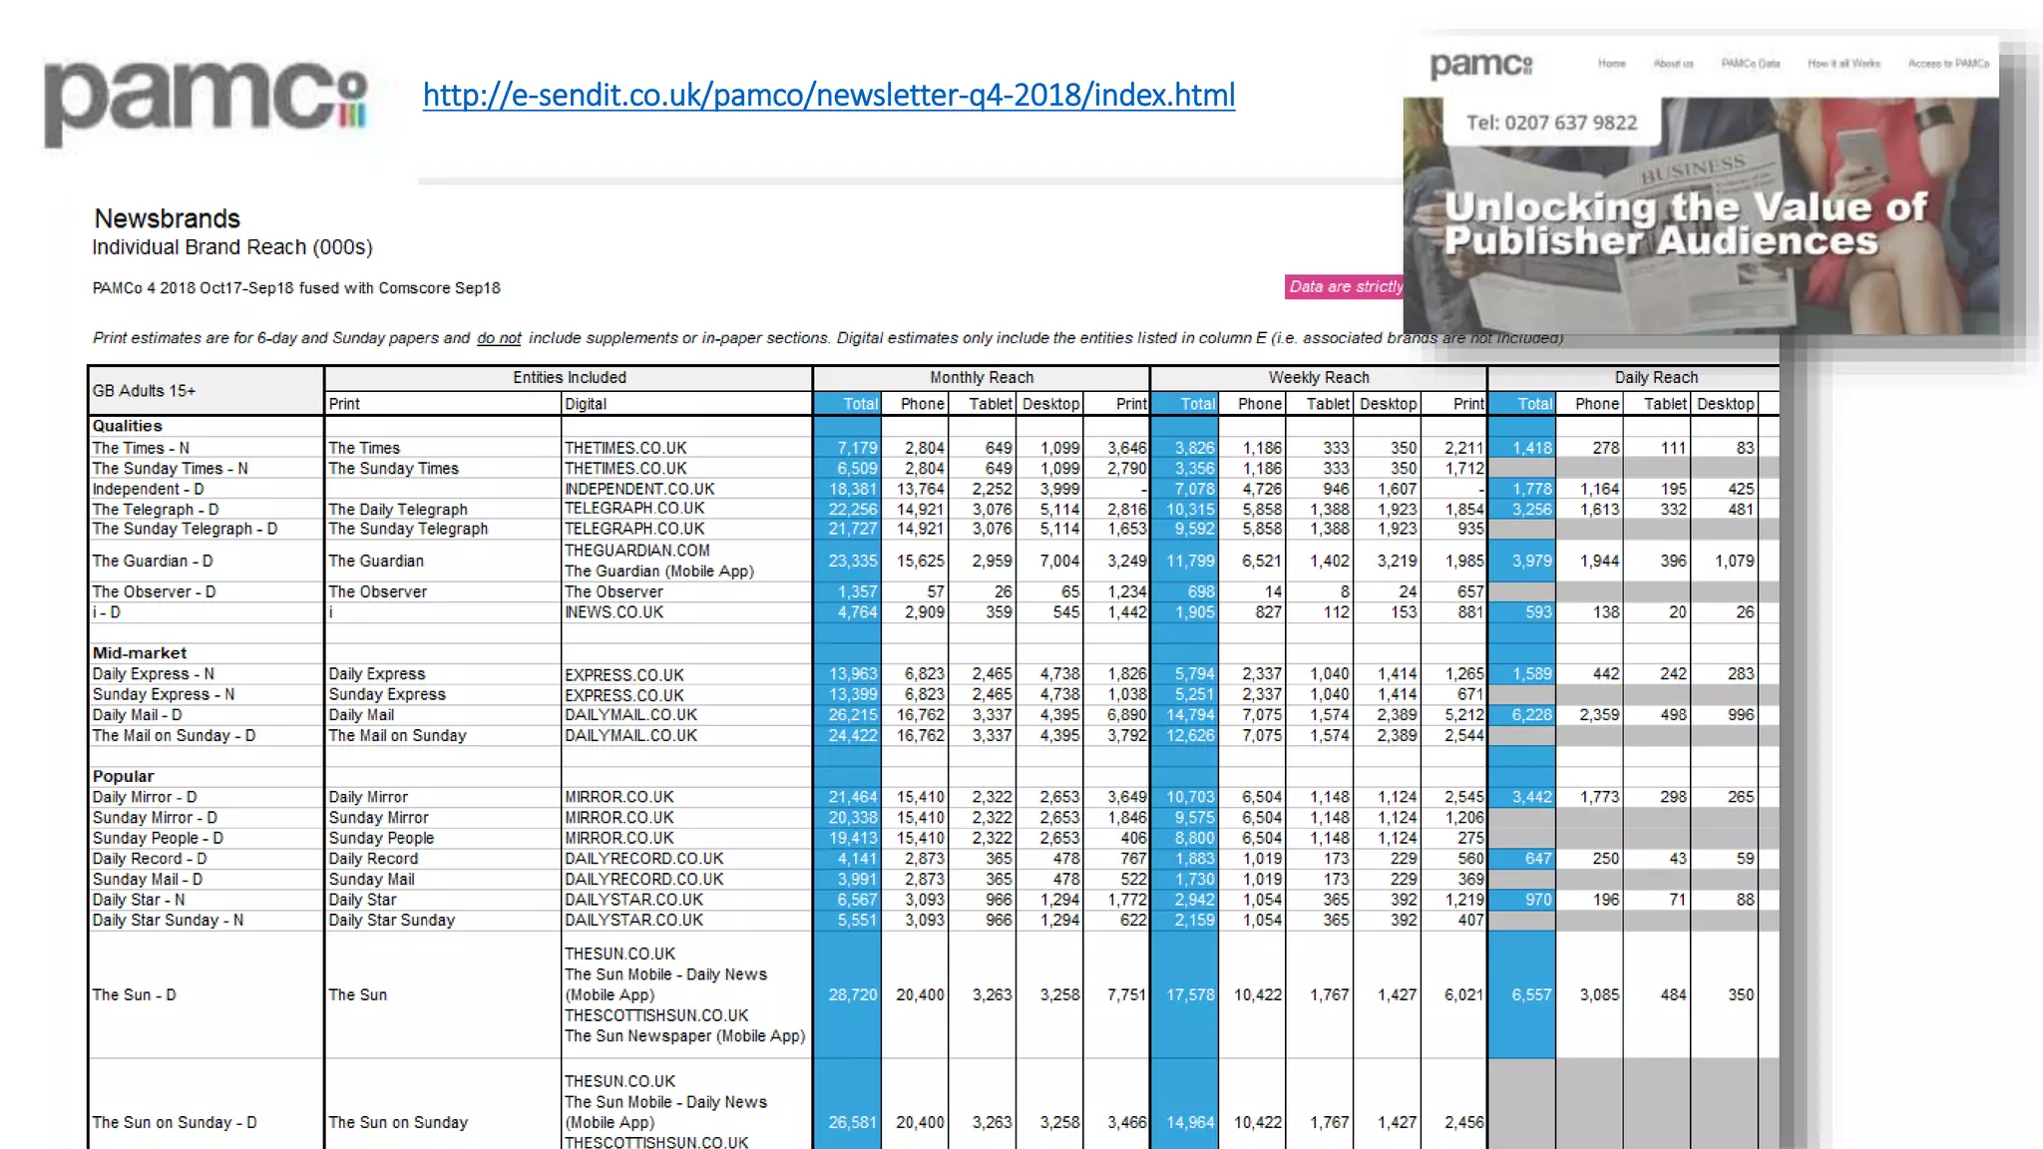Image resolution: width=2043 pixels, height=1149 pixels.
Task: Open Access to PAMCo menu item
Action: click(x=1948, y=64)
